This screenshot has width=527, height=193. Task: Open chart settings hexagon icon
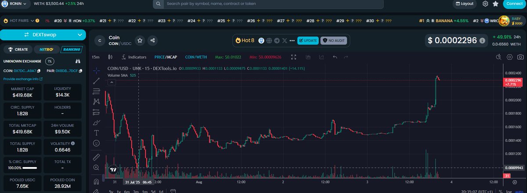pos(509,57)
